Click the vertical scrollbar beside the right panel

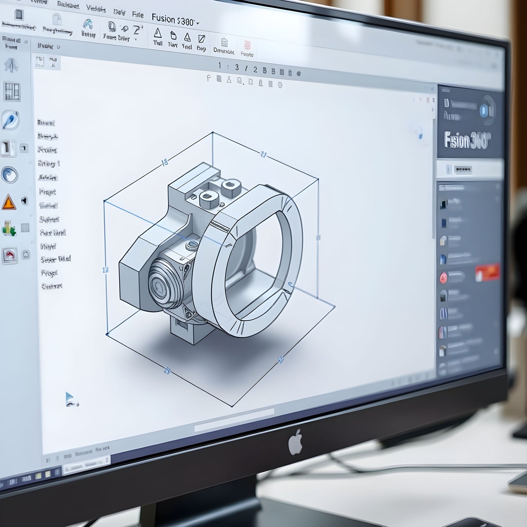(434, 179)
